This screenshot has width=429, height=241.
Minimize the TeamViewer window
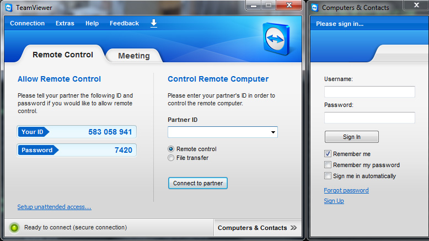click(254, 5)
